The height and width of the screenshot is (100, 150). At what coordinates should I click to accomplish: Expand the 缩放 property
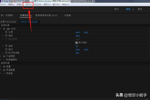3,35
